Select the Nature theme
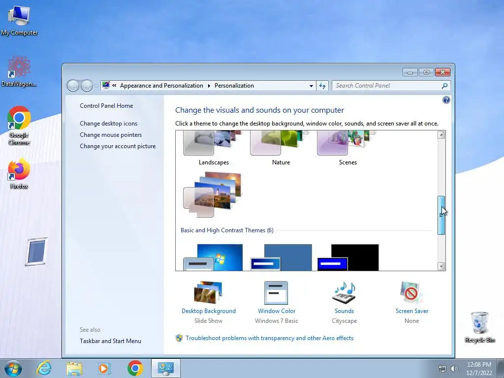 281,148
